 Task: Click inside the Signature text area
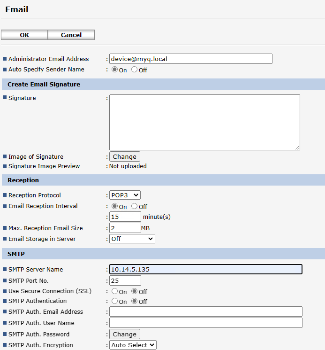coord(204,122)
